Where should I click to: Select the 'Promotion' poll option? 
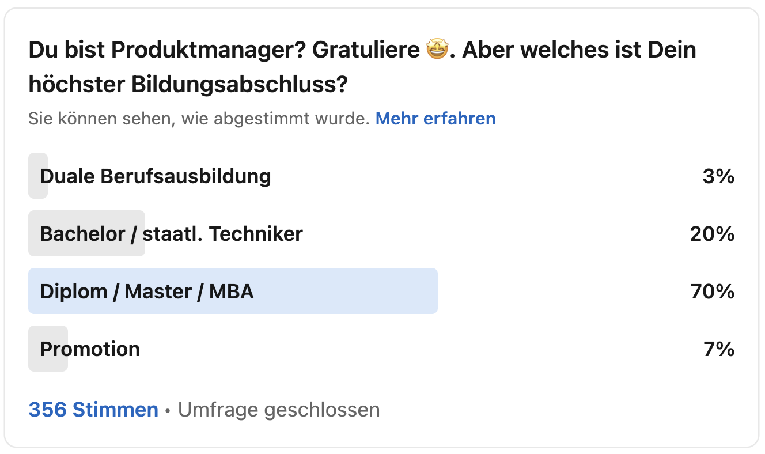pos(89,349)
